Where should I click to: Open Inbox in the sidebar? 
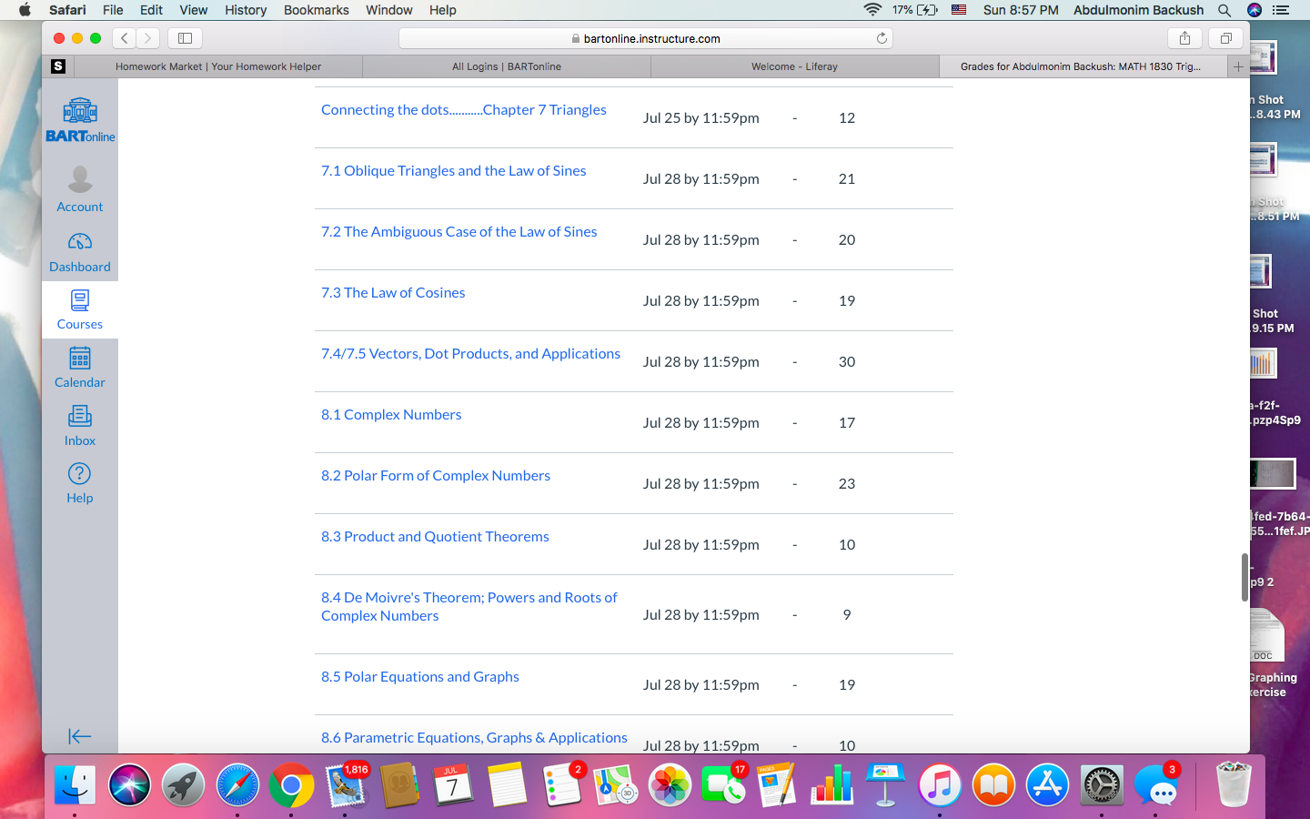[80, 425]
